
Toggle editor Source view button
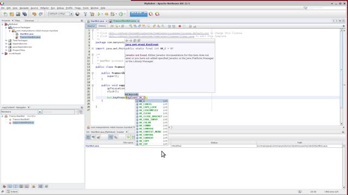click(91, 26)
